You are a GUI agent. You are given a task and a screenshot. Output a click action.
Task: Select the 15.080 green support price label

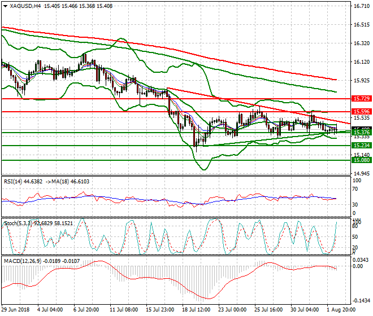point(362,160)
